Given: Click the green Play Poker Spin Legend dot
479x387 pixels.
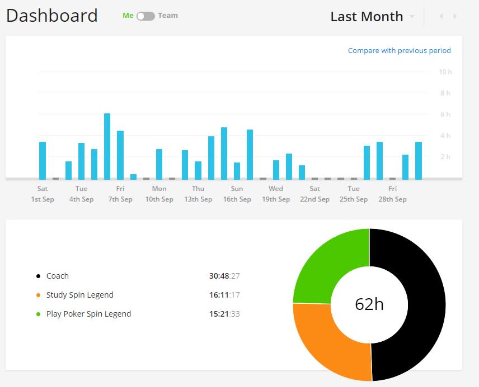Looking at the screenshot, I should (38, 314).
